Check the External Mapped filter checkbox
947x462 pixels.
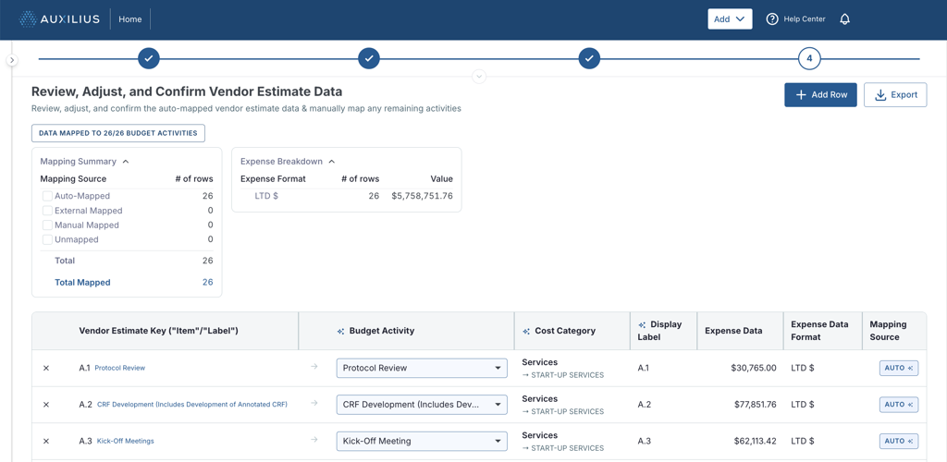pyautogui.click(x=47, y=211)
